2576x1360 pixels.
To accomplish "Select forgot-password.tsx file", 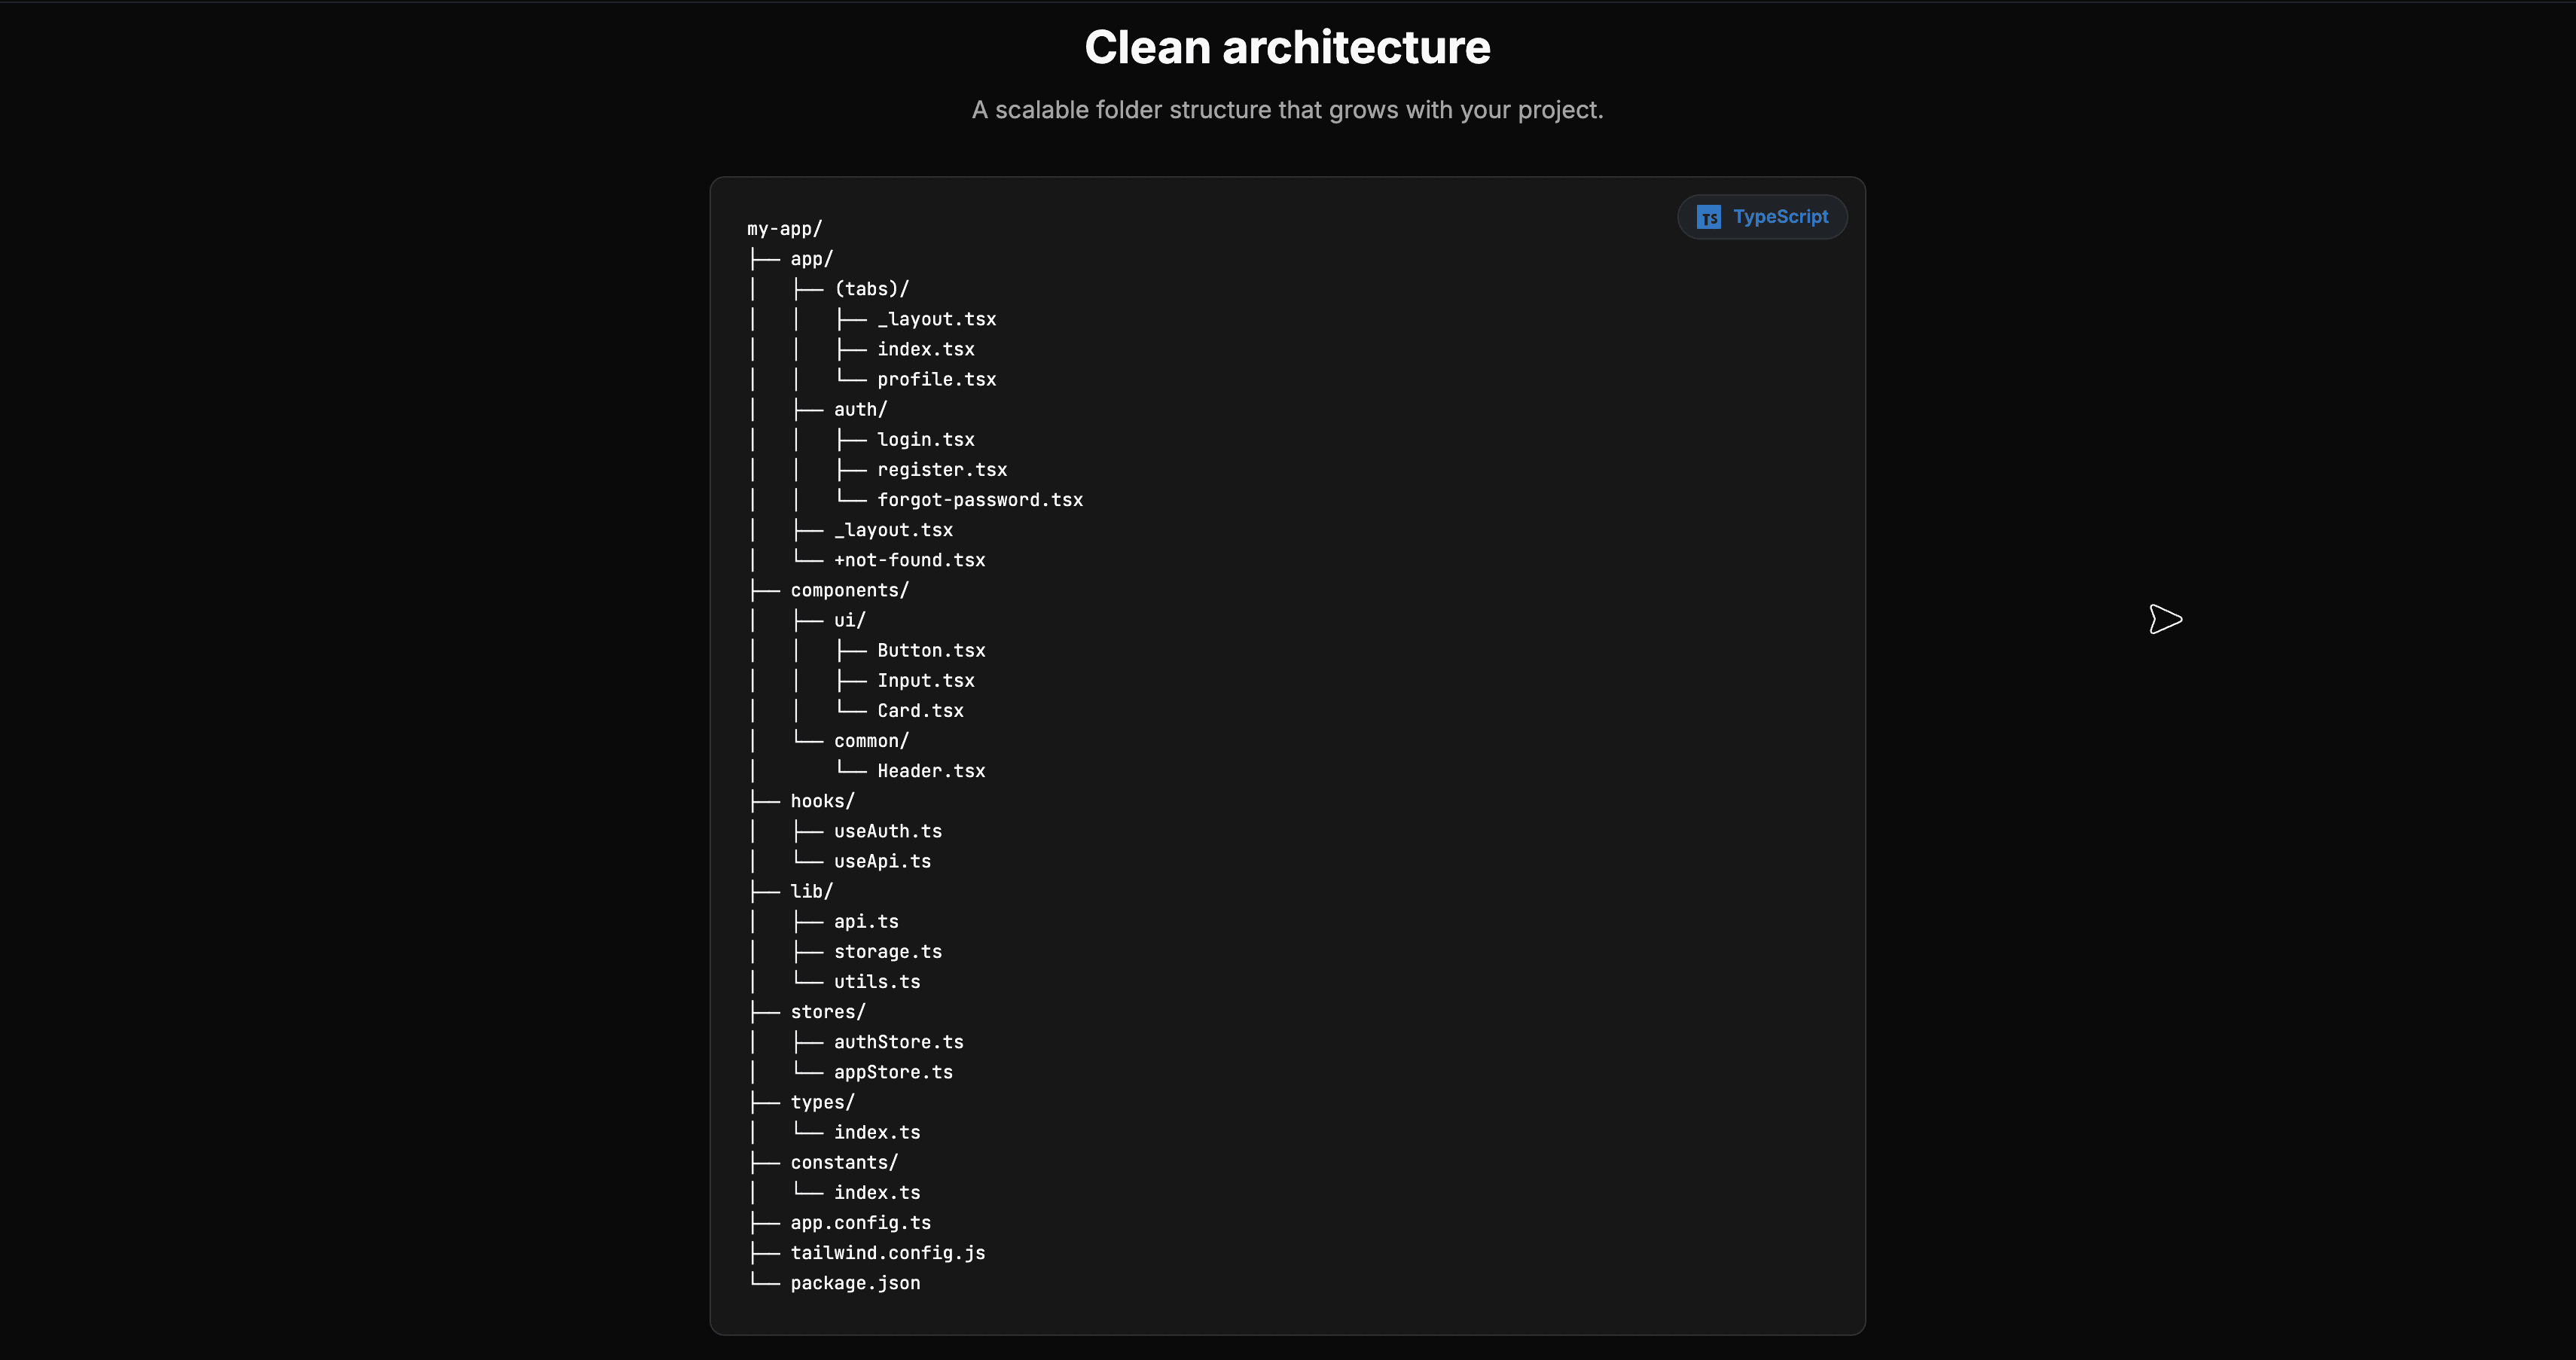I will [x=980, y=499].
